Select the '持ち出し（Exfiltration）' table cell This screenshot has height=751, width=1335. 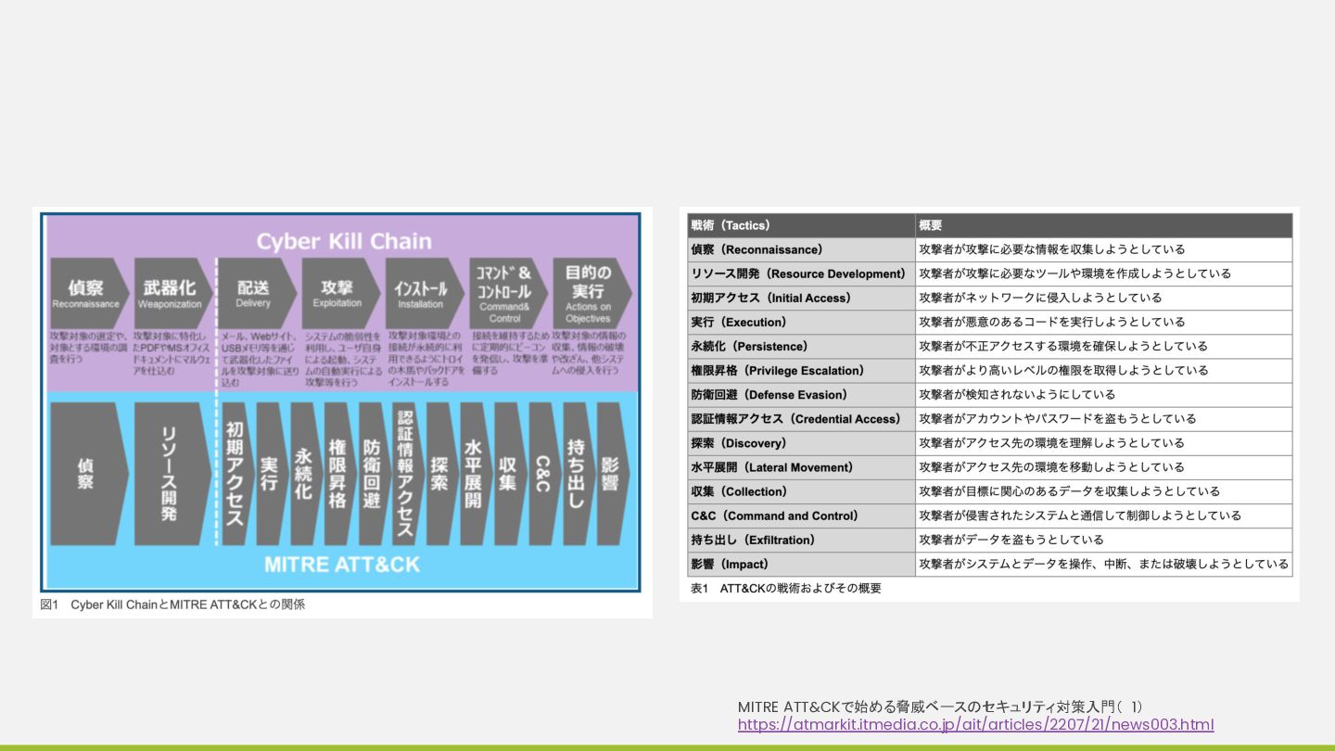click(x=801, y=540)
